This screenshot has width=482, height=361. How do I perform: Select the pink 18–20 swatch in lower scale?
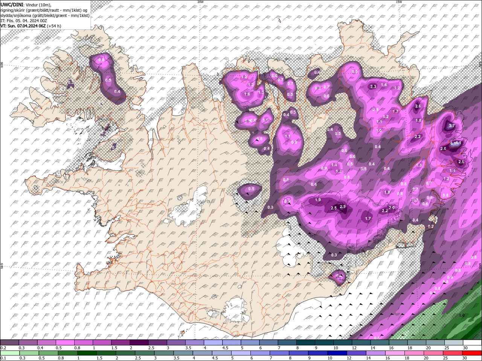tap(413, 353)
